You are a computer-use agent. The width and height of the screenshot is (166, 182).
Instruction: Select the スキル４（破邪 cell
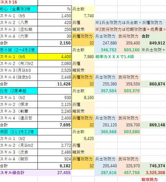pos(19,159)
